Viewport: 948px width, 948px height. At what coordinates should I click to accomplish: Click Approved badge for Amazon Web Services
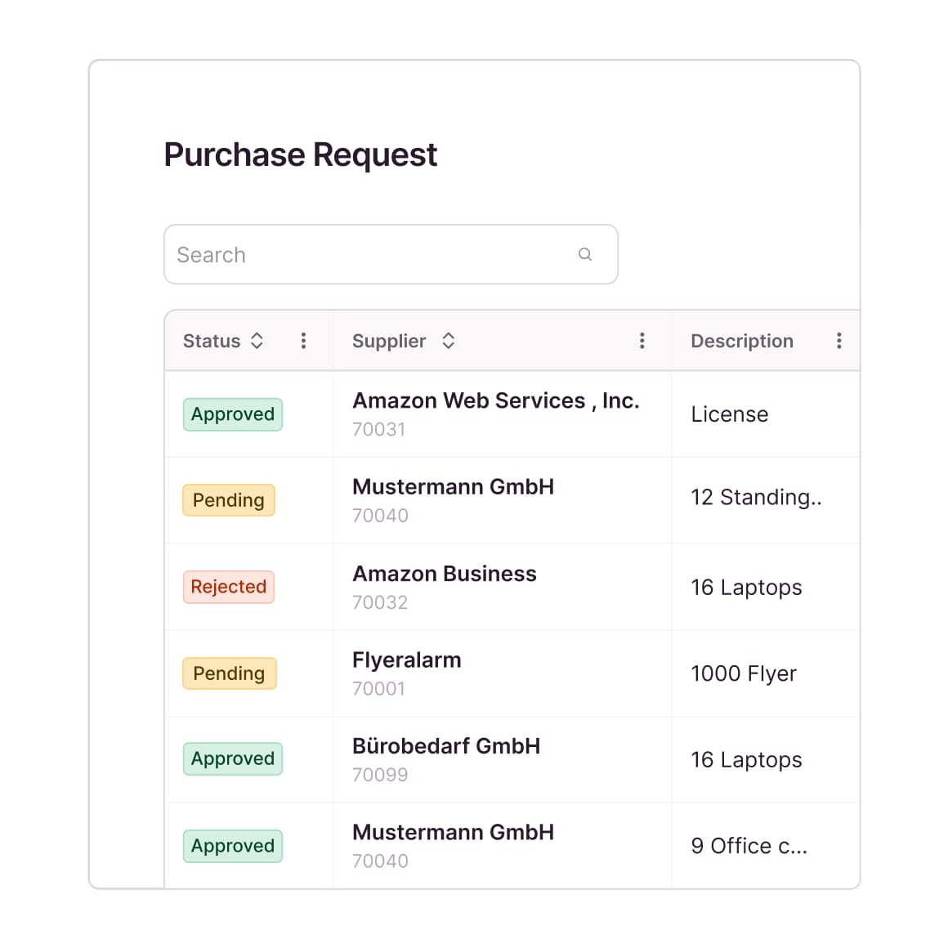(x=233, y=414)
